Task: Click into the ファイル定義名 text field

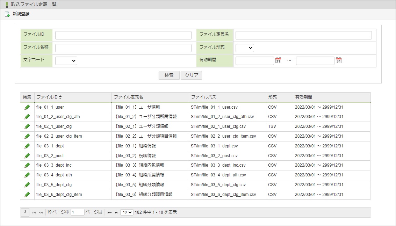Action: [303, 35]
